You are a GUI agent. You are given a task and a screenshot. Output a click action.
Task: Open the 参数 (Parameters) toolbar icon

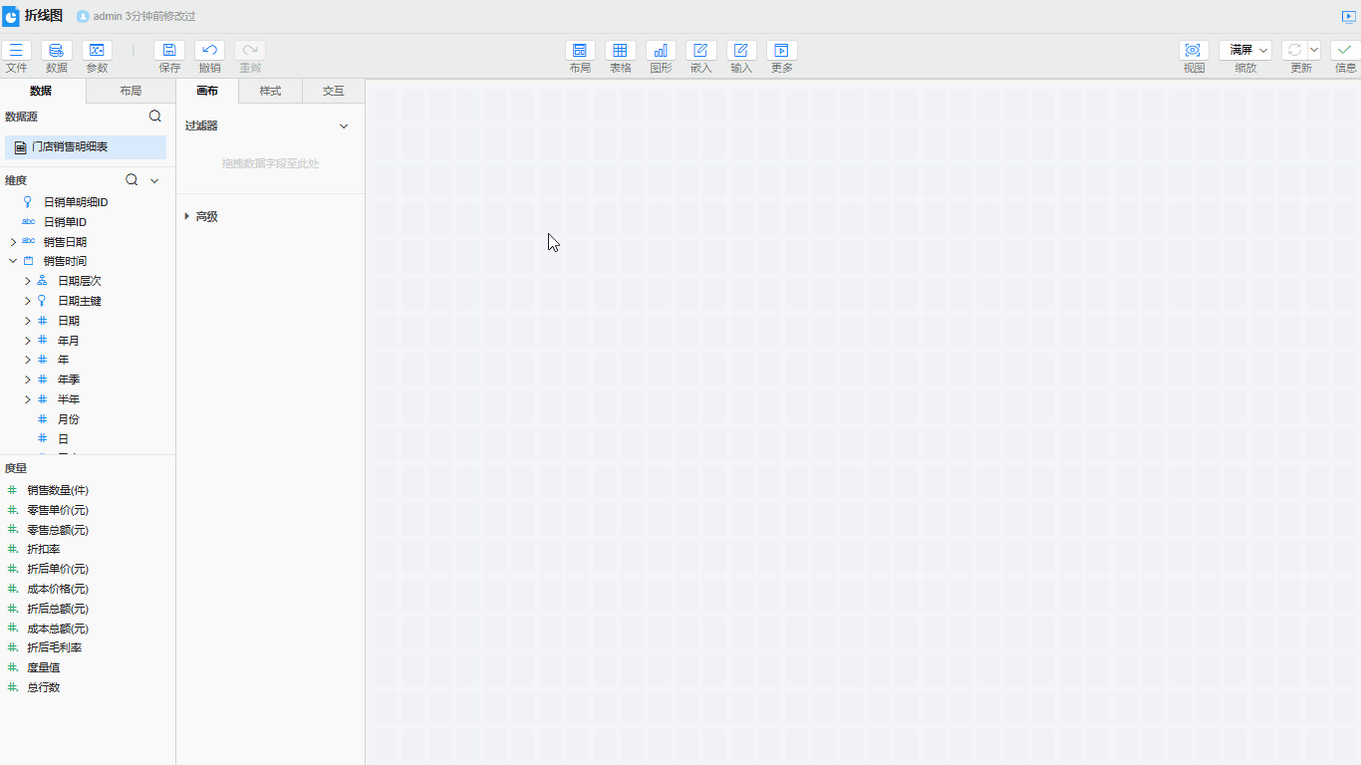click(97, 51)
